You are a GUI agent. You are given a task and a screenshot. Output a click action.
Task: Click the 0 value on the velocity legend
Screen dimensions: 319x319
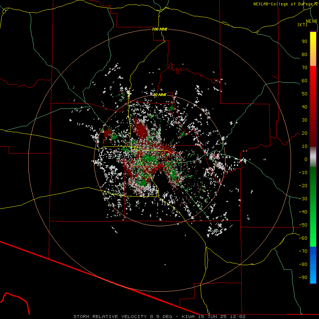point(306,159)
